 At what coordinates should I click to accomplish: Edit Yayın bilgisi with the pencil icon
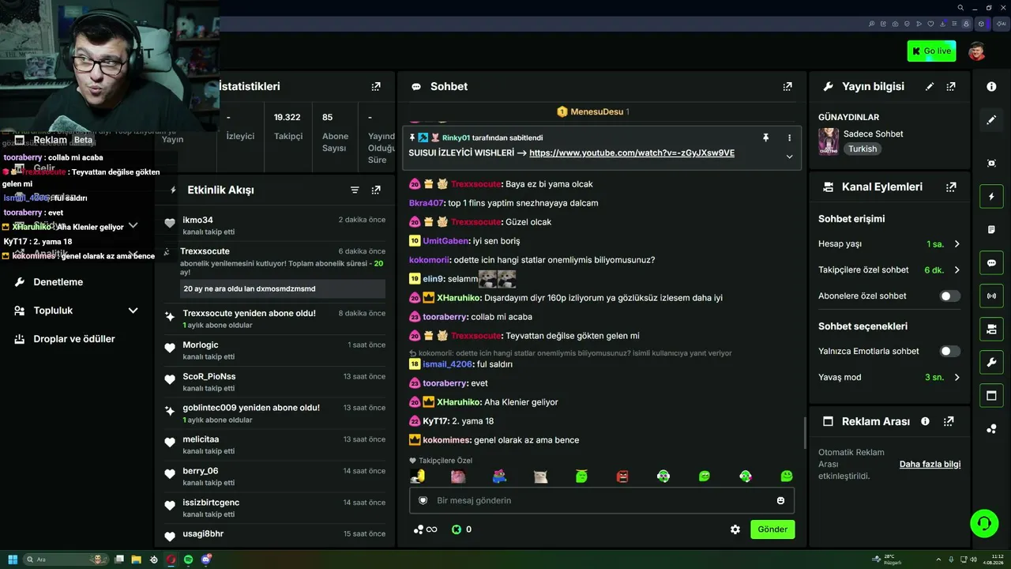click(930, 86)
